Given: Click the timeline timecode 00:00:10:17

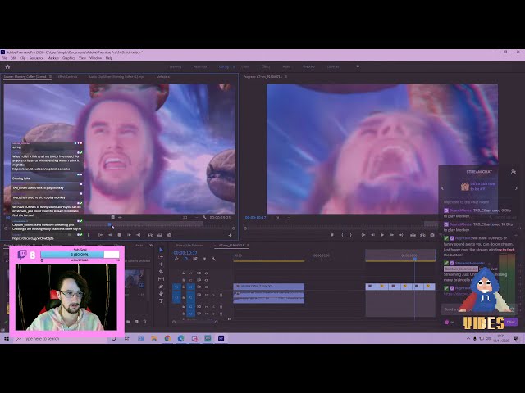Looking at the screenshot, I should tap(185, 253).
